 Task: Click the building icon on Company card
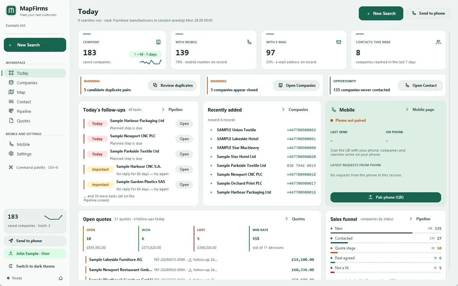pyautogui.click(x=158, y=42)
